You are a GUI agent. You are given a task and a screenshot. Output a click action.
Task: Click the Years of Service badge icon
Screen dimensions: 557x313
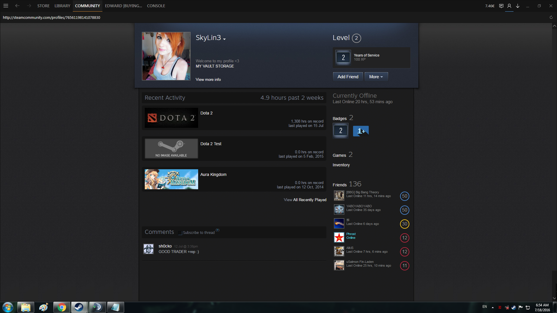[343, 57]
